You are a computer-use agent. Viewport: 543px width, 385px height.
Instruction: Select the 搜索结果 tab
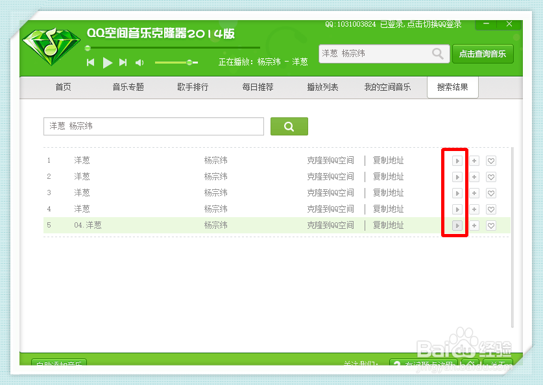(x=453, y=87)
